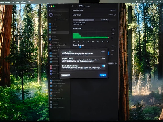The width and height of the screenshot is (163, 122).
Task: Toggle Optimised Battery Charging switch
Action: coord(104,66)
